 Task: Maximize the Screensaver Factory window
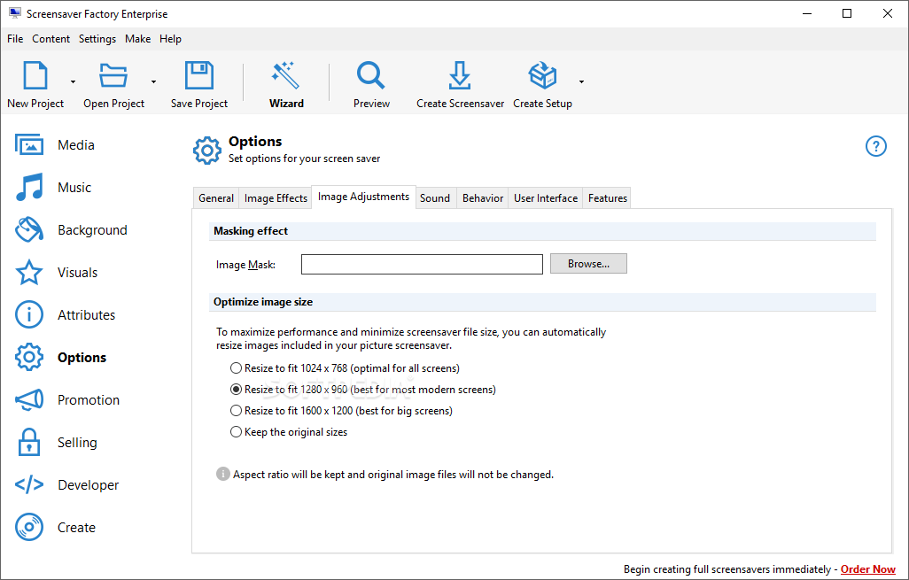pos(847,13)
